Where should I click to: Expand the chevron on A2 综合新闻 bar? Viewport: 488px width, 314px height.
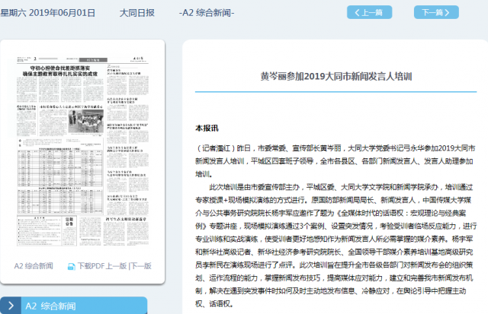(x=9, y=306)
